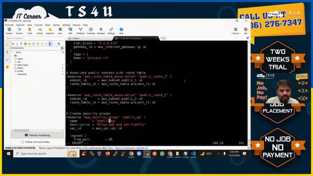Click the SFTP parent folder icon
This screenshot has height=176, width=313.
13,44
